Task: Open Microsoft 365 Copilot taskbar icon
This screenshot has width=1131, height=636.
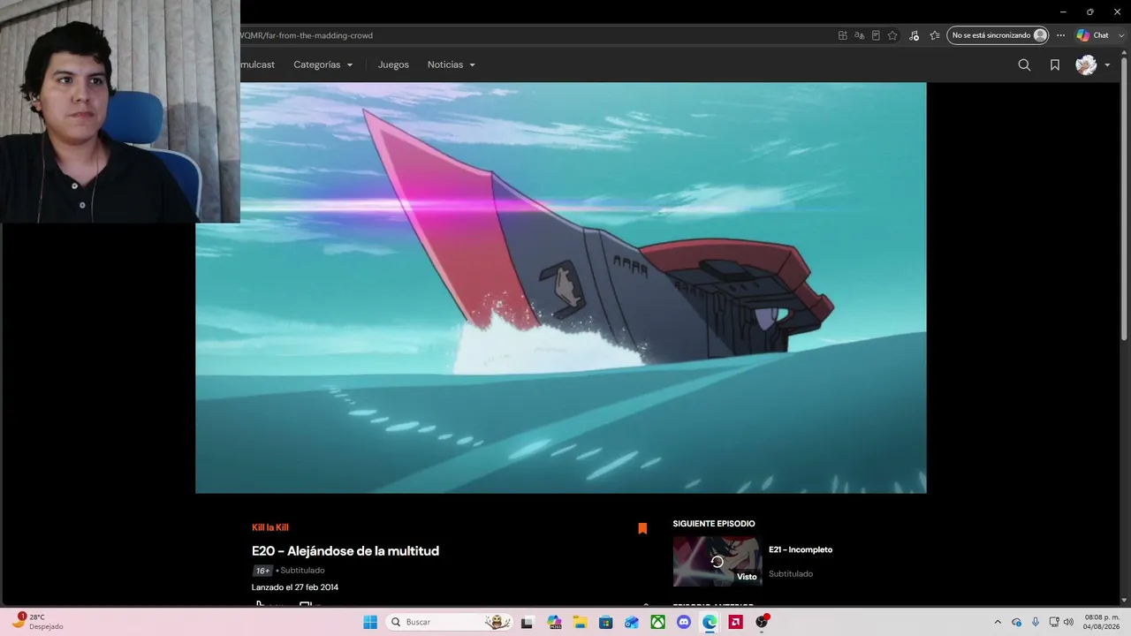Action: [554, 622]
